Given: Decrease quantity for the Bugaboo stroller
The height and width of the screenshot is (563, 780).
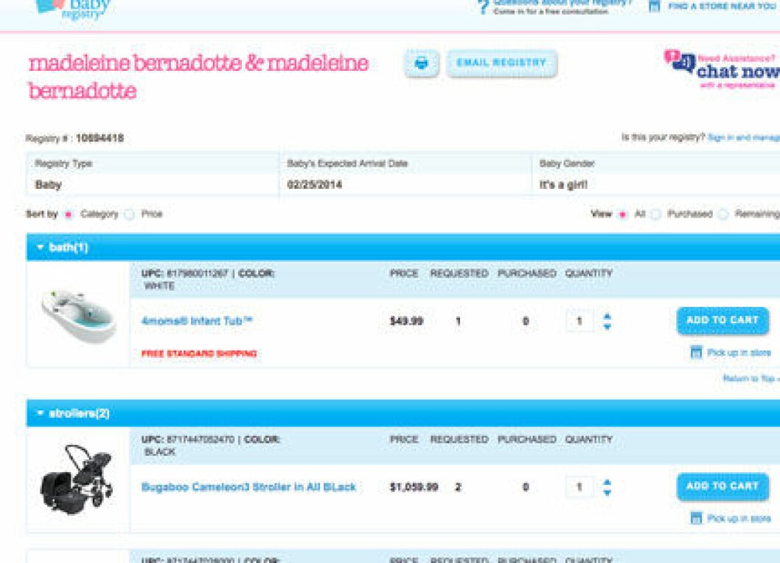Looking at the screenshot, I should point(607,493).
